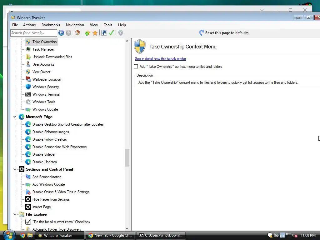The width and height of the screenshot is (320, 240).
Task: Switch to New Tab Google Chrome taskbar button
Action: coord(110,235)
